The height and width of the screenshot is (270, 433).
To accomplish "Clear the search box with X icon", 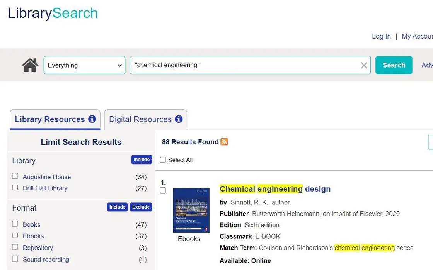I will (x=364, y=65).
